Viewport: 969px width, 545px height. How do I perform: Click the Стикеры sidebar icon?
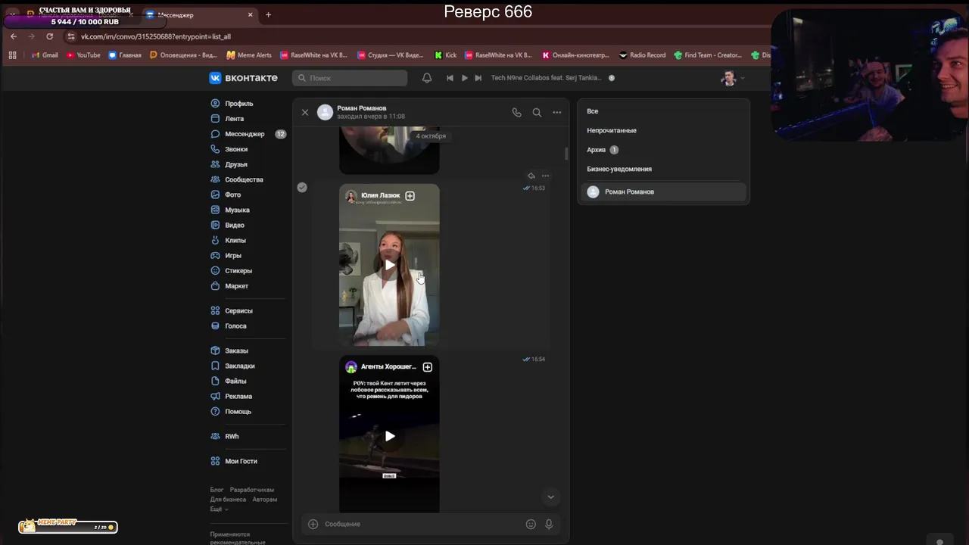click(216, 271)
